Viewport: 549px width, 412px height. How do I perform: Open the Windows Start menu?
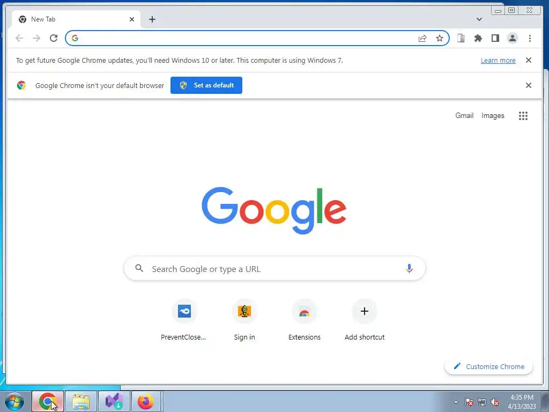(14, 401)
